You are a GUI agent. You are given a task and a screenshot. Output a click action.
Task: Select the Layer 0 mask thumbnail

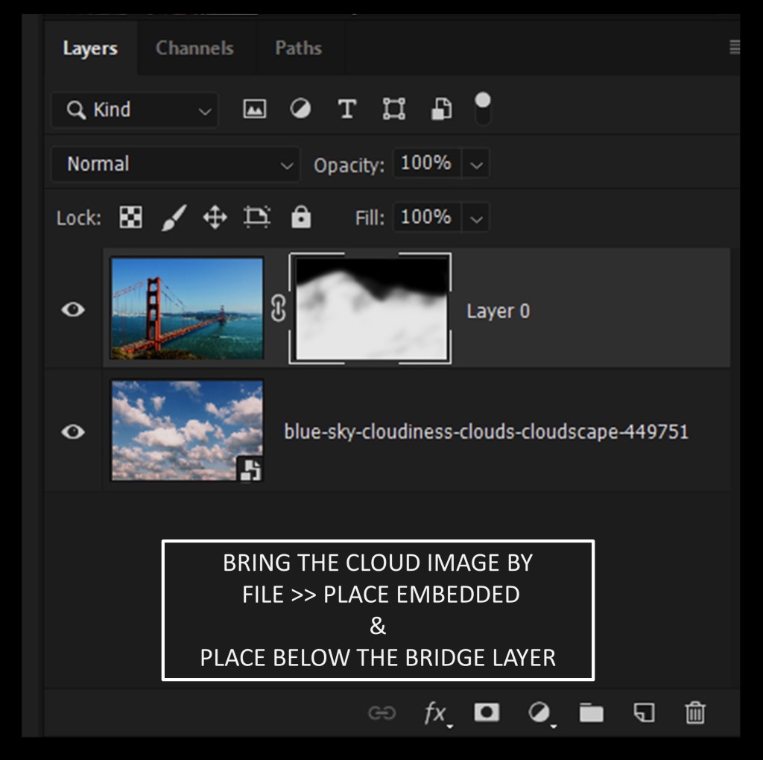tap(370, 308)
